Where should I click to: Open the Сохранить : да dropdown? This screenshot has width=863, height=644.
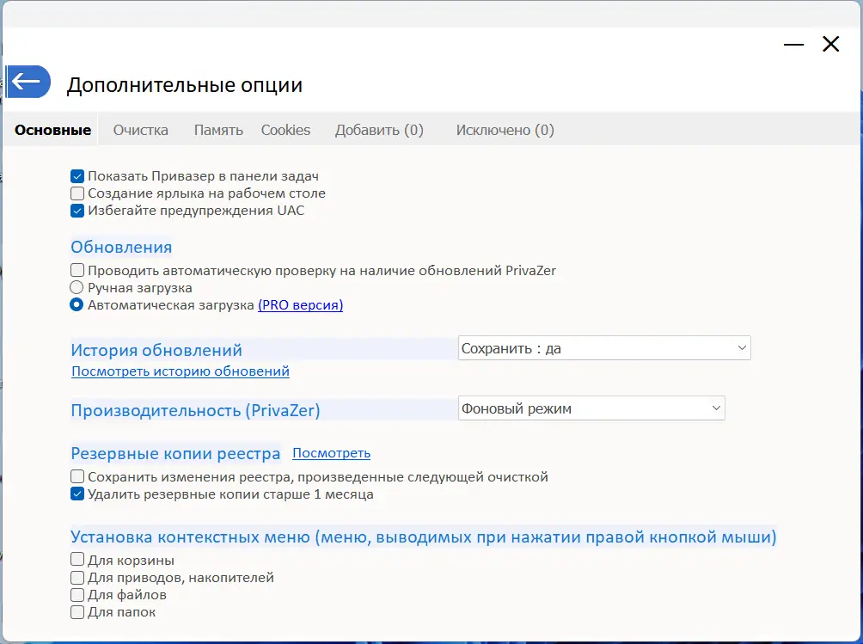coord(604,348)
